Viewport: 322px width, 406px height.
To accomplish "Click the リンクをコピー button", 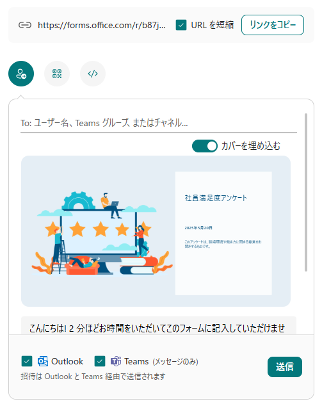I will coord(273,25).
